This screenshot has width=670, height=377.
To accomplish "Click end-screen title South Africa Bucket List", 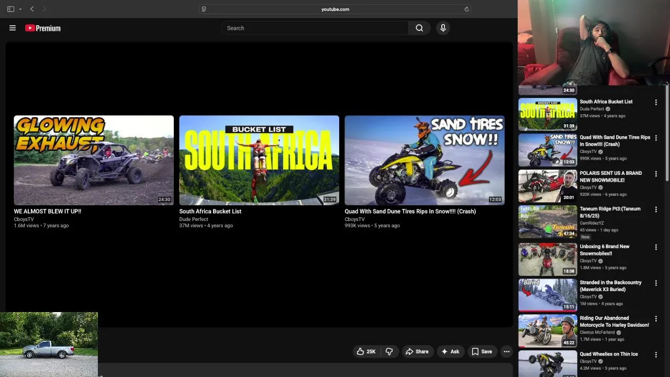I will coord(210,212).
